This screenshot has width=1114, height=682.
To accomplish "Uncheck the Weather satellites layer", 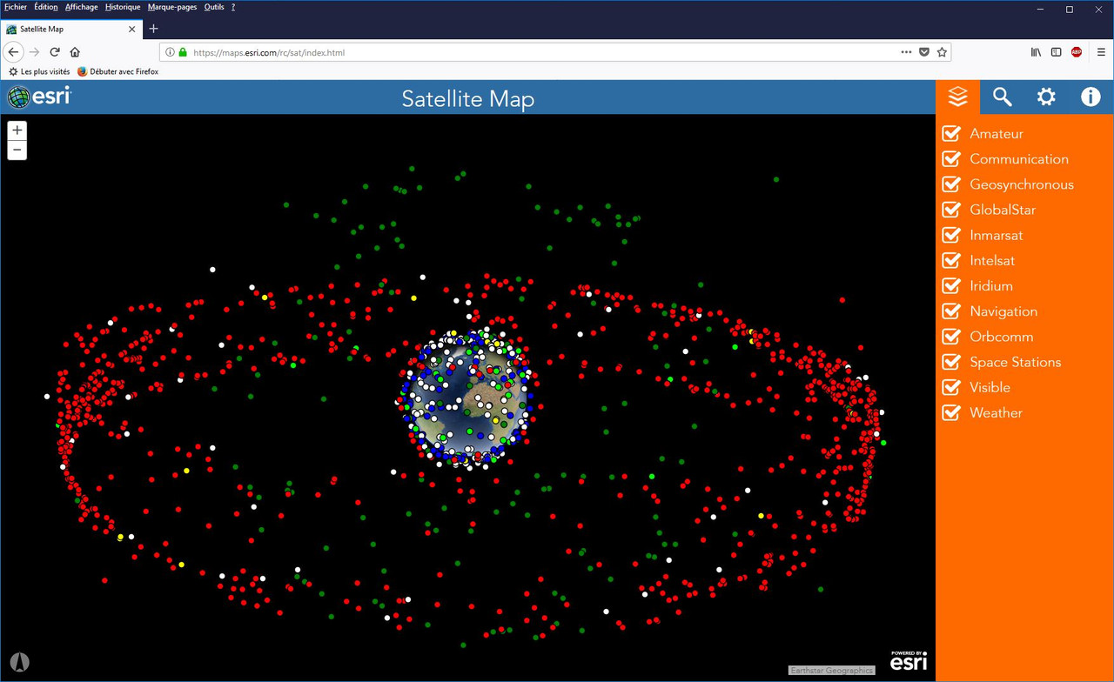I will pyautogui.click(x=952, y=412).
